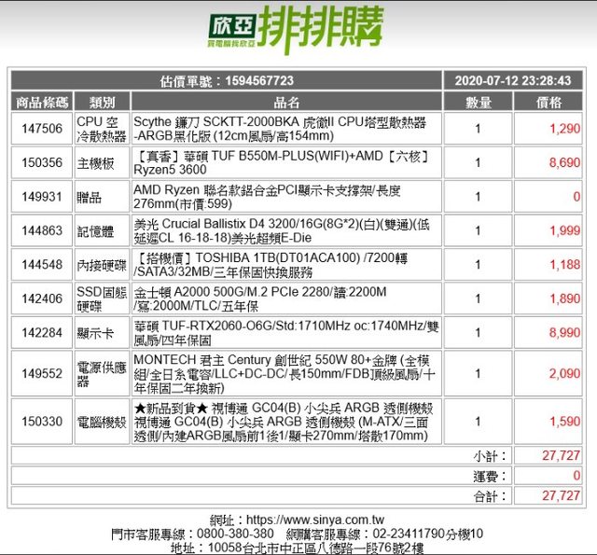The height and width of the screenshot is (555, 597).
Task: Click the 0800-380-380 store service phone number
Action: pyautogui.click(x=226, y=534)
